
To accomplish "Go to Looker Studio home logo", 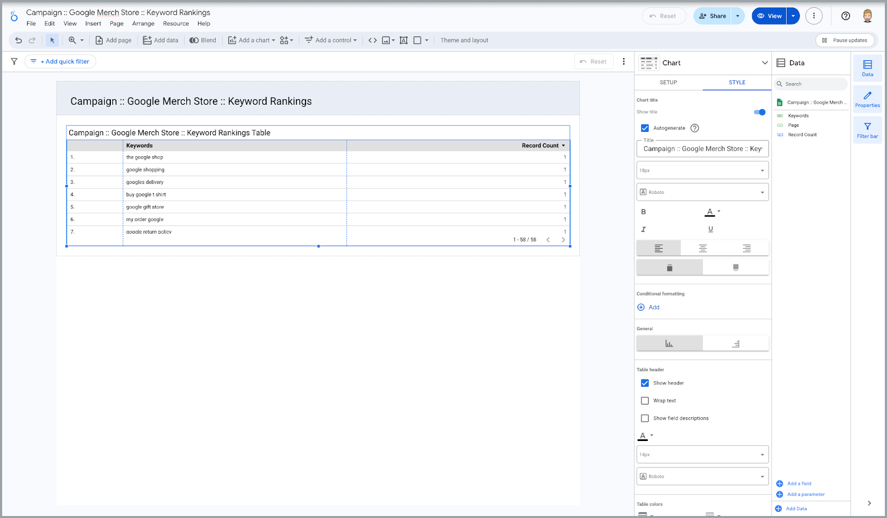I will pos(14,17).
